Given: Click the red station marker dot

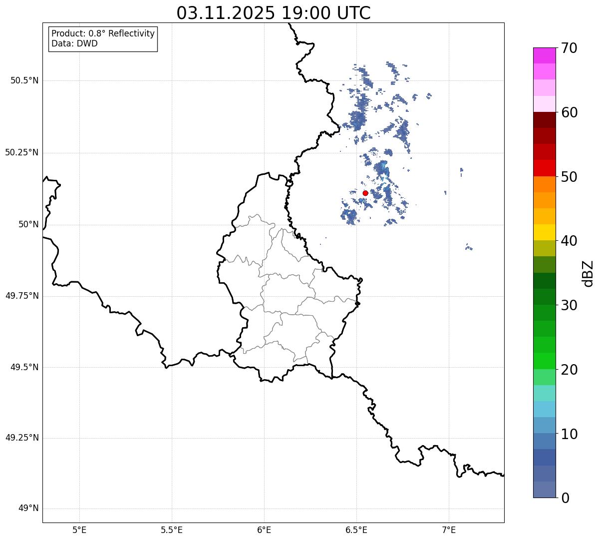Looking at the screenshot, I should [x=365, y=193].
